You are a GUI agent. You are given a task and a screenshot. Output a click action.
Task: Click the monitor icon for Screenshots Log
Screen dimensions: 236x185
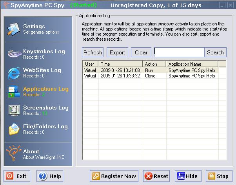pos(14,110)
